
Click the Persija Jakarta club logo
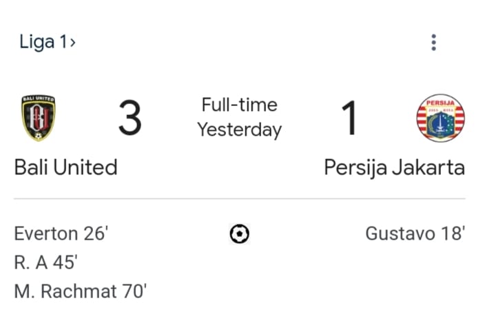pyautogui.click(x=440, y=118)
